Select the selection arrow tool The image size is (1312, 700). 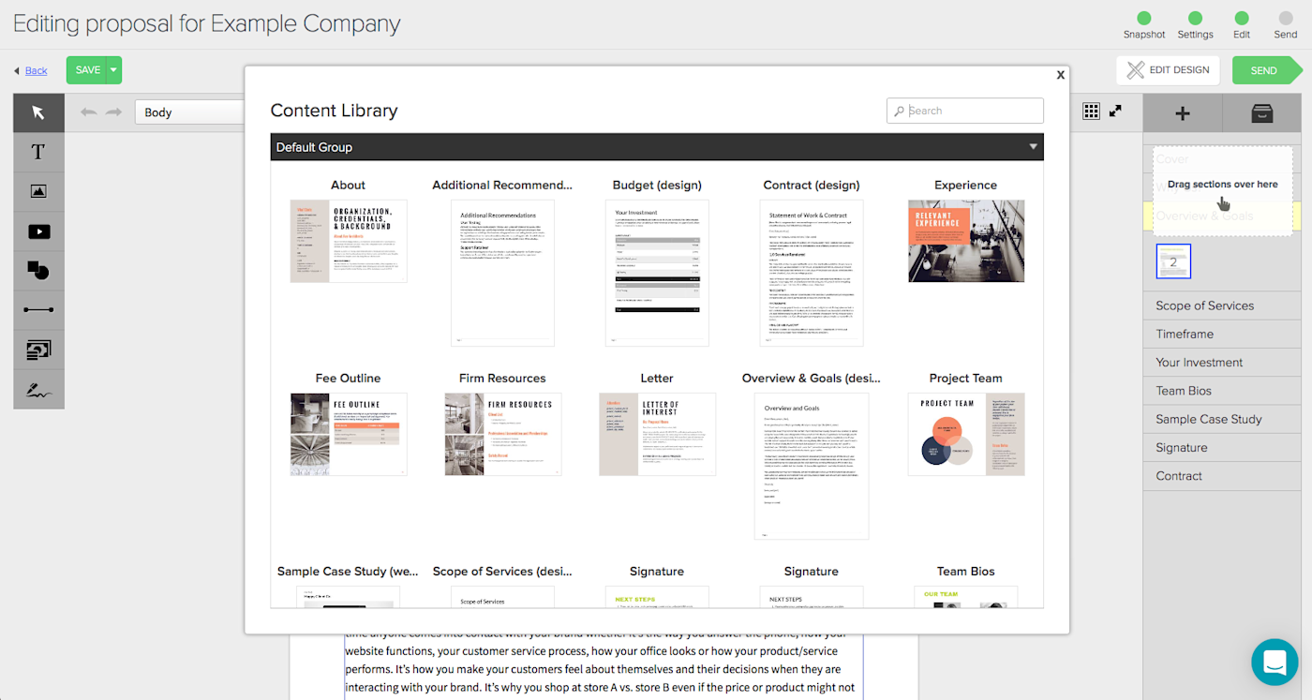37,112
